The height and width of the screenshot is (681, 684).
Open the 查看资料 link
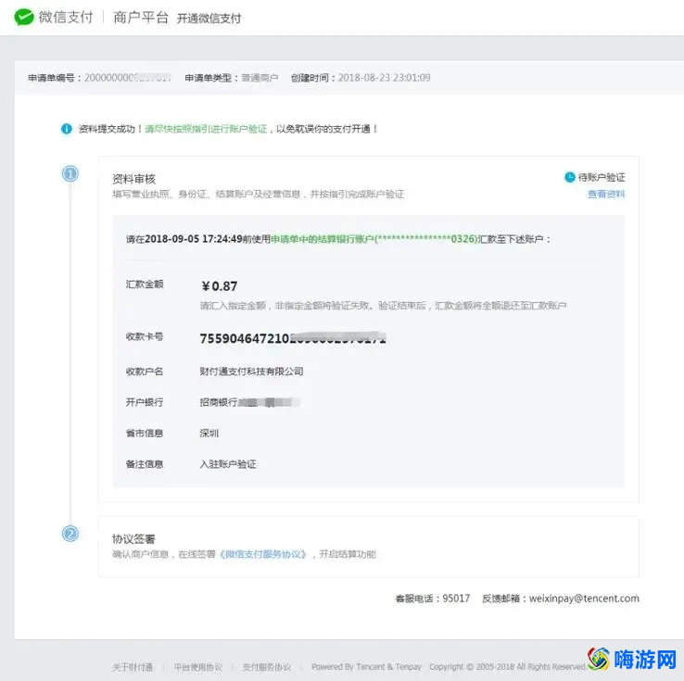(606, 194)
